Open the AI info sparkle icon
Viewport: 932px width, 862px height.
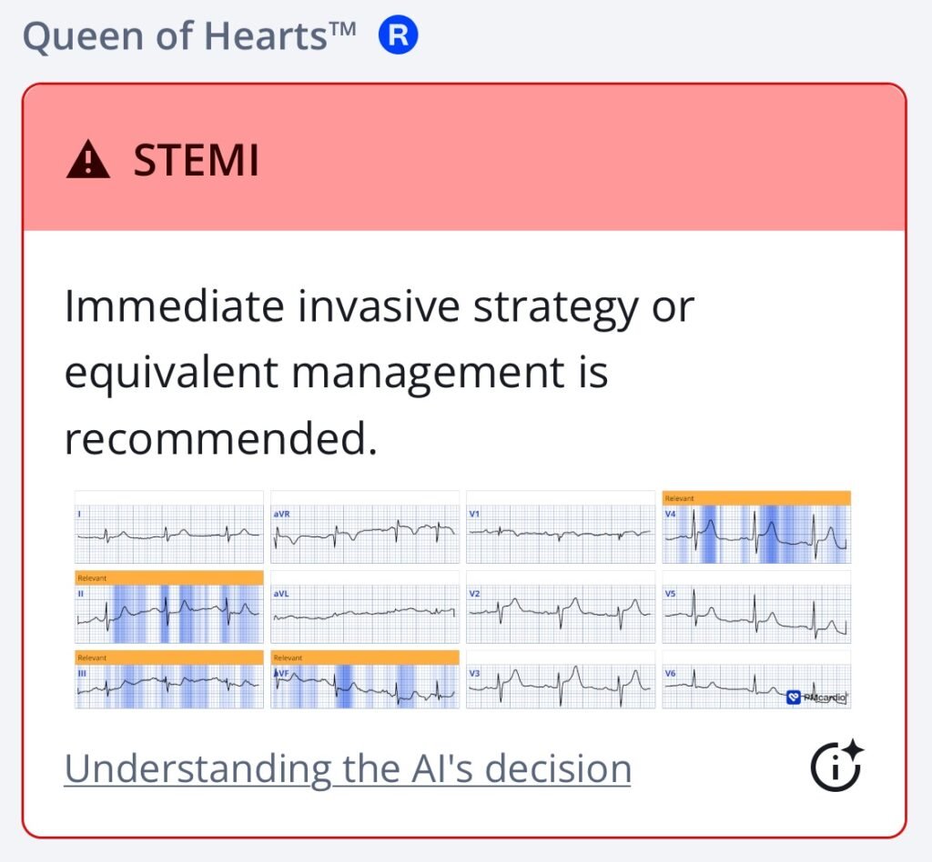pos(836,767)
